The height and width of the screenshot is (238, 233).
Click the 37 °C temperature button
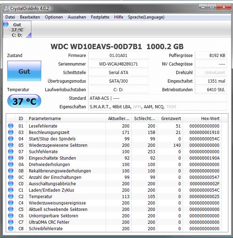(x=24, y=101)
